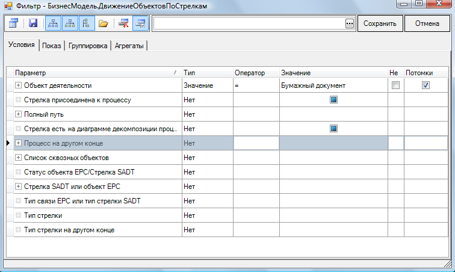Click the floppy disk save icon
The height and width of the screenshot is (272, 455).
click(33, 23)
